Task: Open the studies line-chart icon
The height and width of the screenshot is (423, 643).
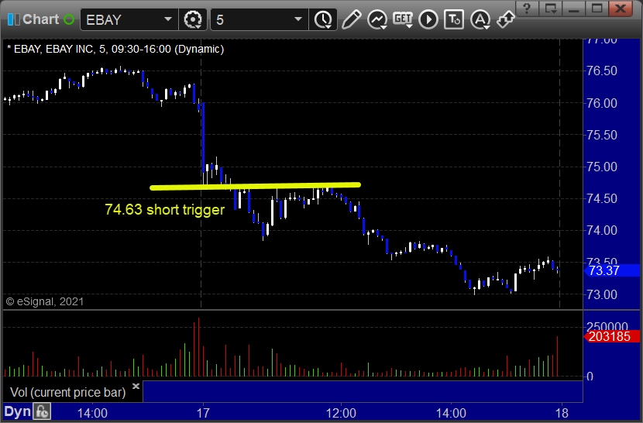Action: point(377,19)
